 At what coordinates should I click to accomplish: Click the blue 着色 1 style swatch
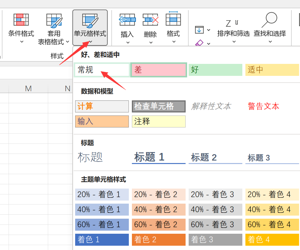pyautogui.click(x=102, y=240)
